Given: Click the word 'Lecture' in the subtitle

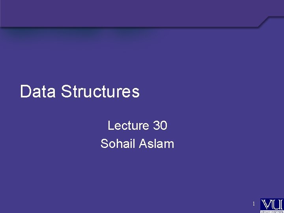Looking at the screenshot, I should 129,125.
